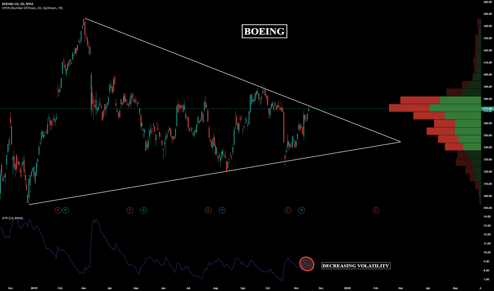Open the earnings E marker in late April
Screen dimensions: 494x291
point(130,210)
